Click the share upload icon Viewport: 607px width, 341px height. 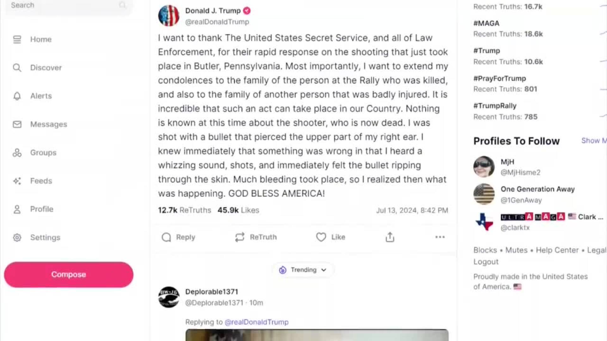click(390, 237)
